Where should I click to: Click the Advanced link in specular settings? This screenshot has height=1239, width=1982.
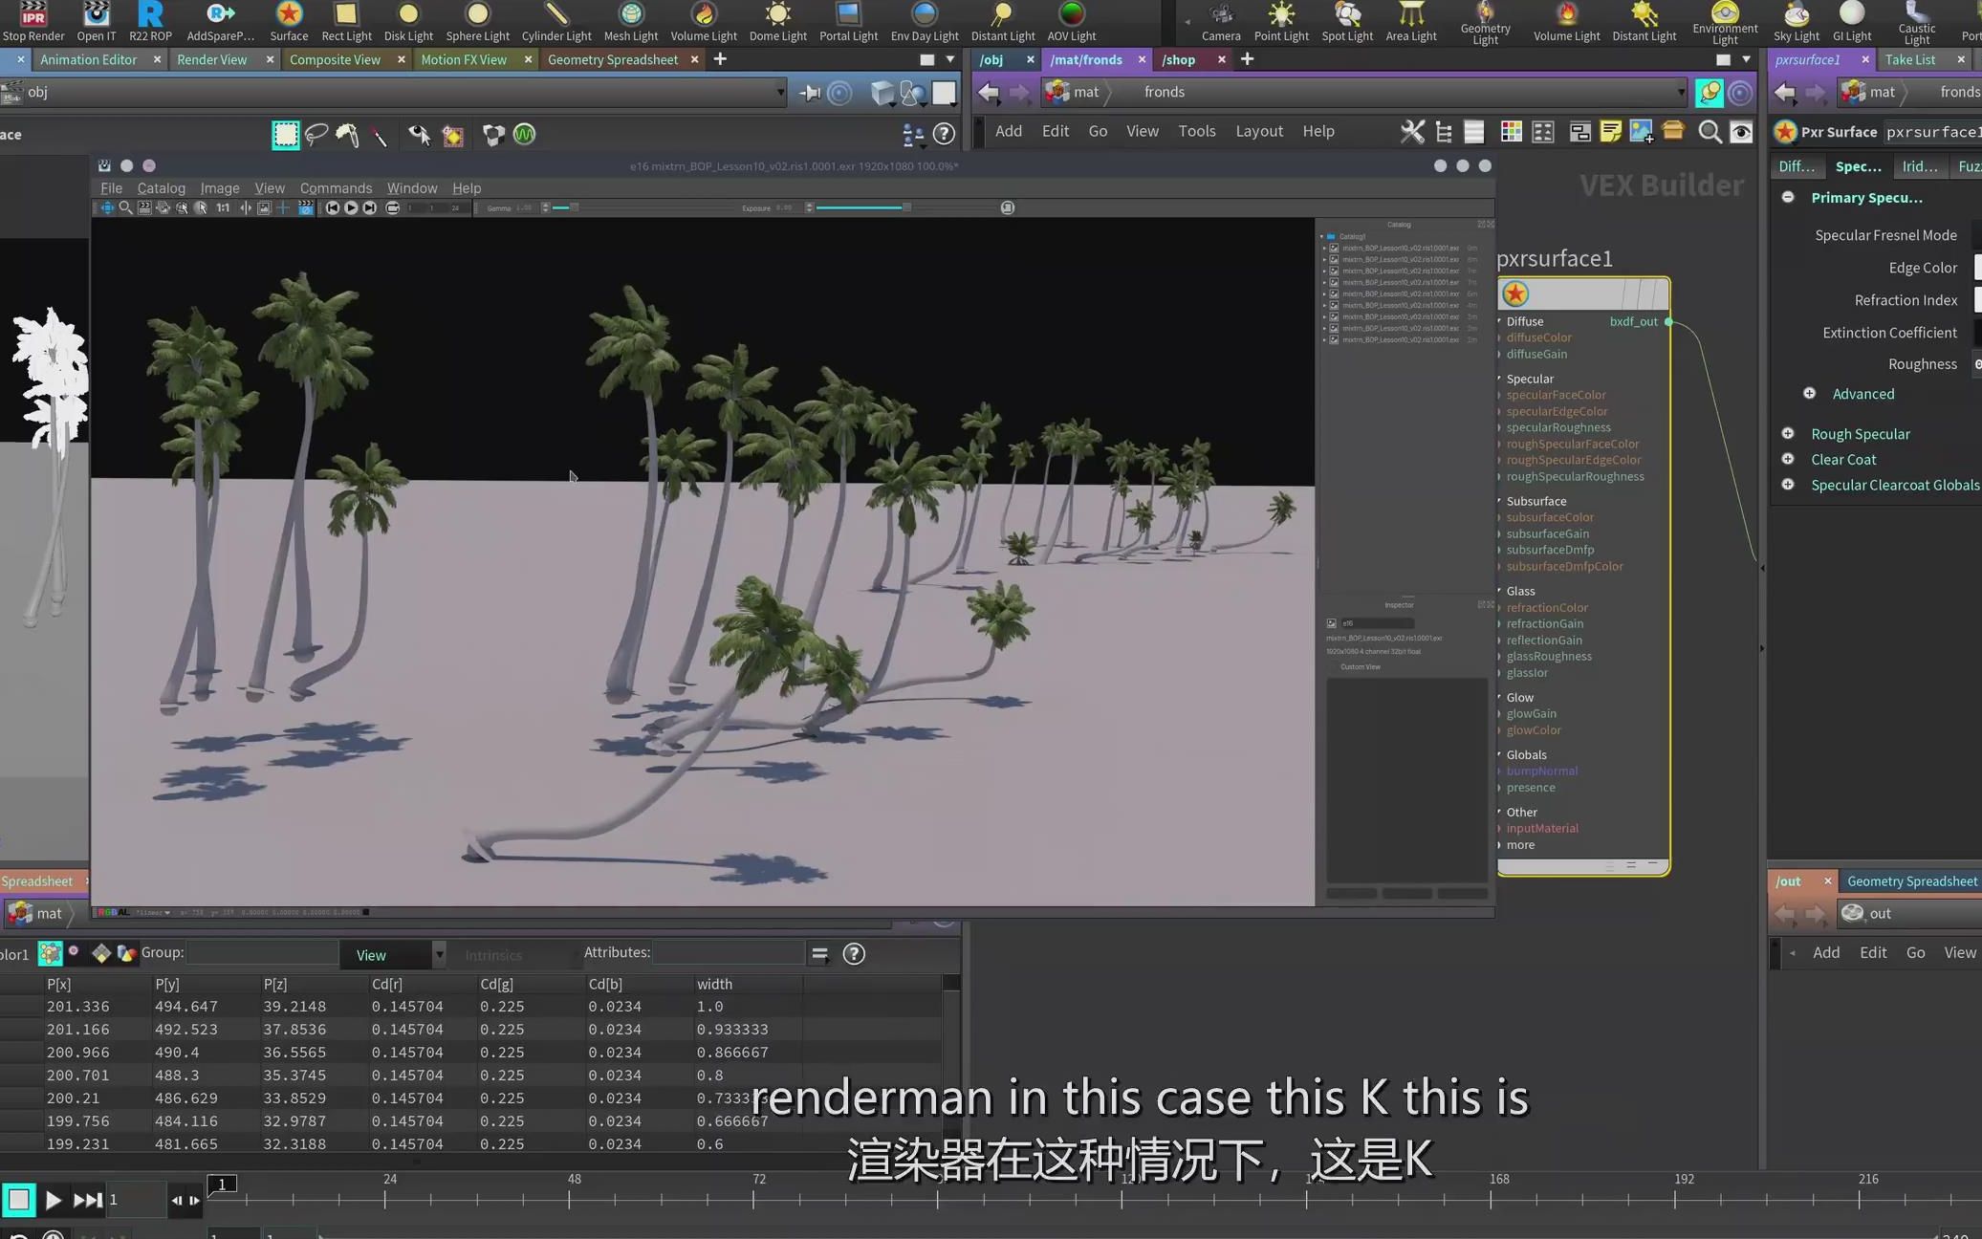[1862, 393]
